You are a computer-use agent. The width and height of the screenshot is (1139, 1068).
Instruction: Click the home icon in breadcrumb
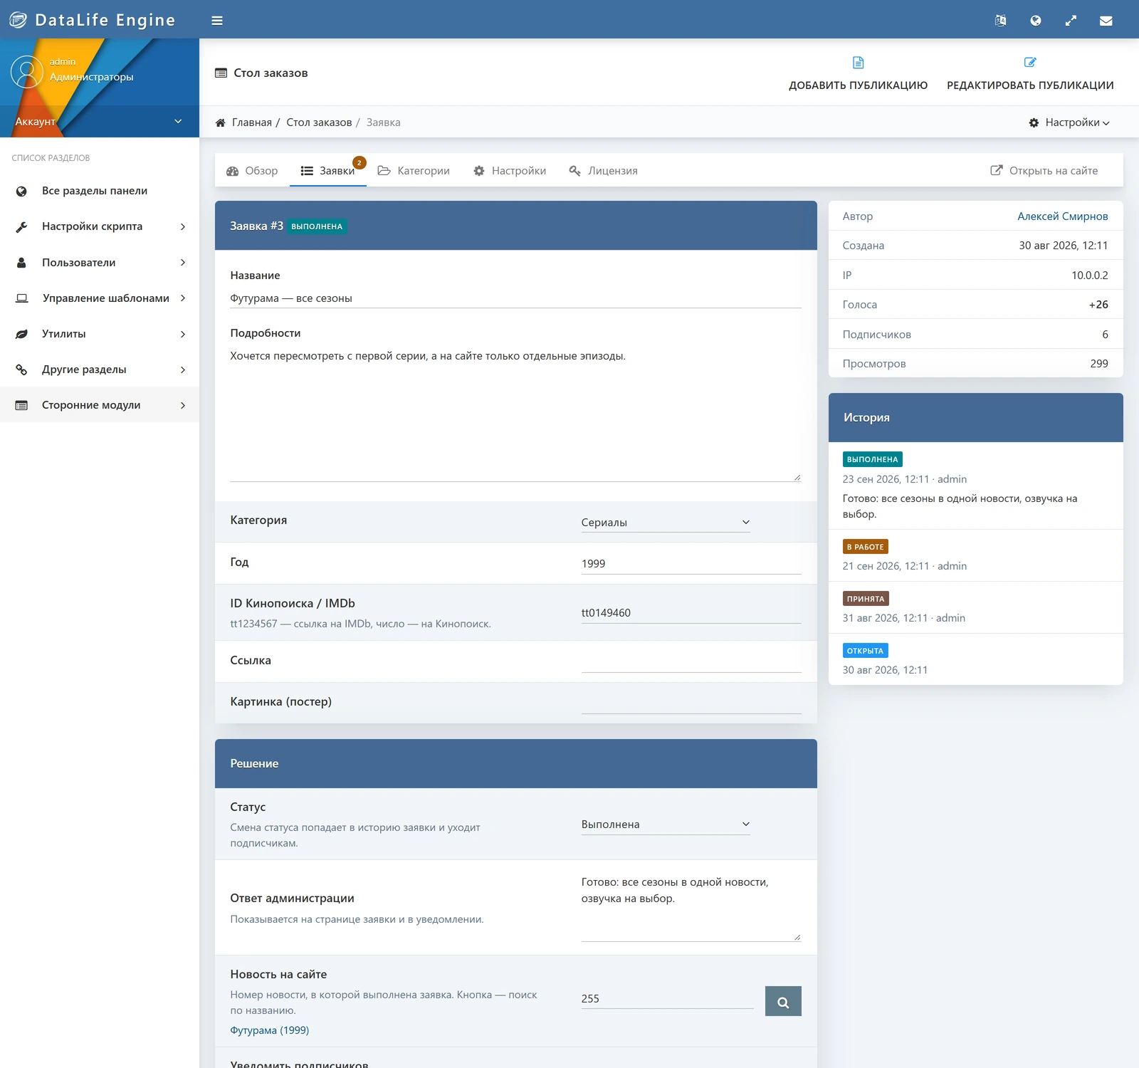(x=221, y=122)
